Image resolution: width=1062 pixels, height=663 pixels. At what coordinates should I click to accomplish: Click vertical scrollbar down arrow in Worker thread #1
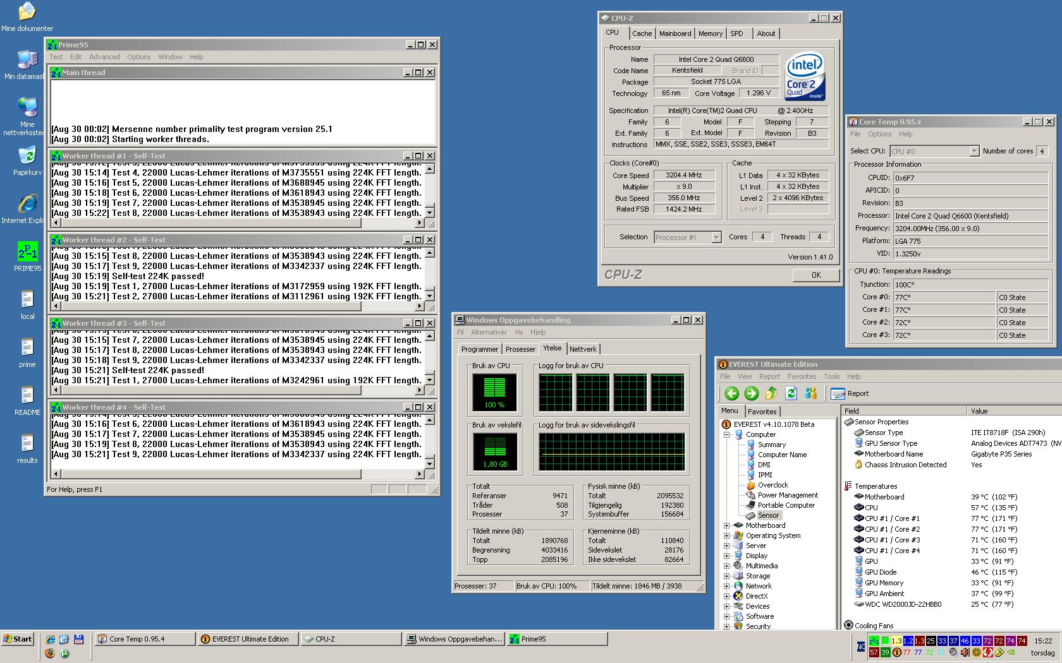pyautogui.click(x=430, y=213)
